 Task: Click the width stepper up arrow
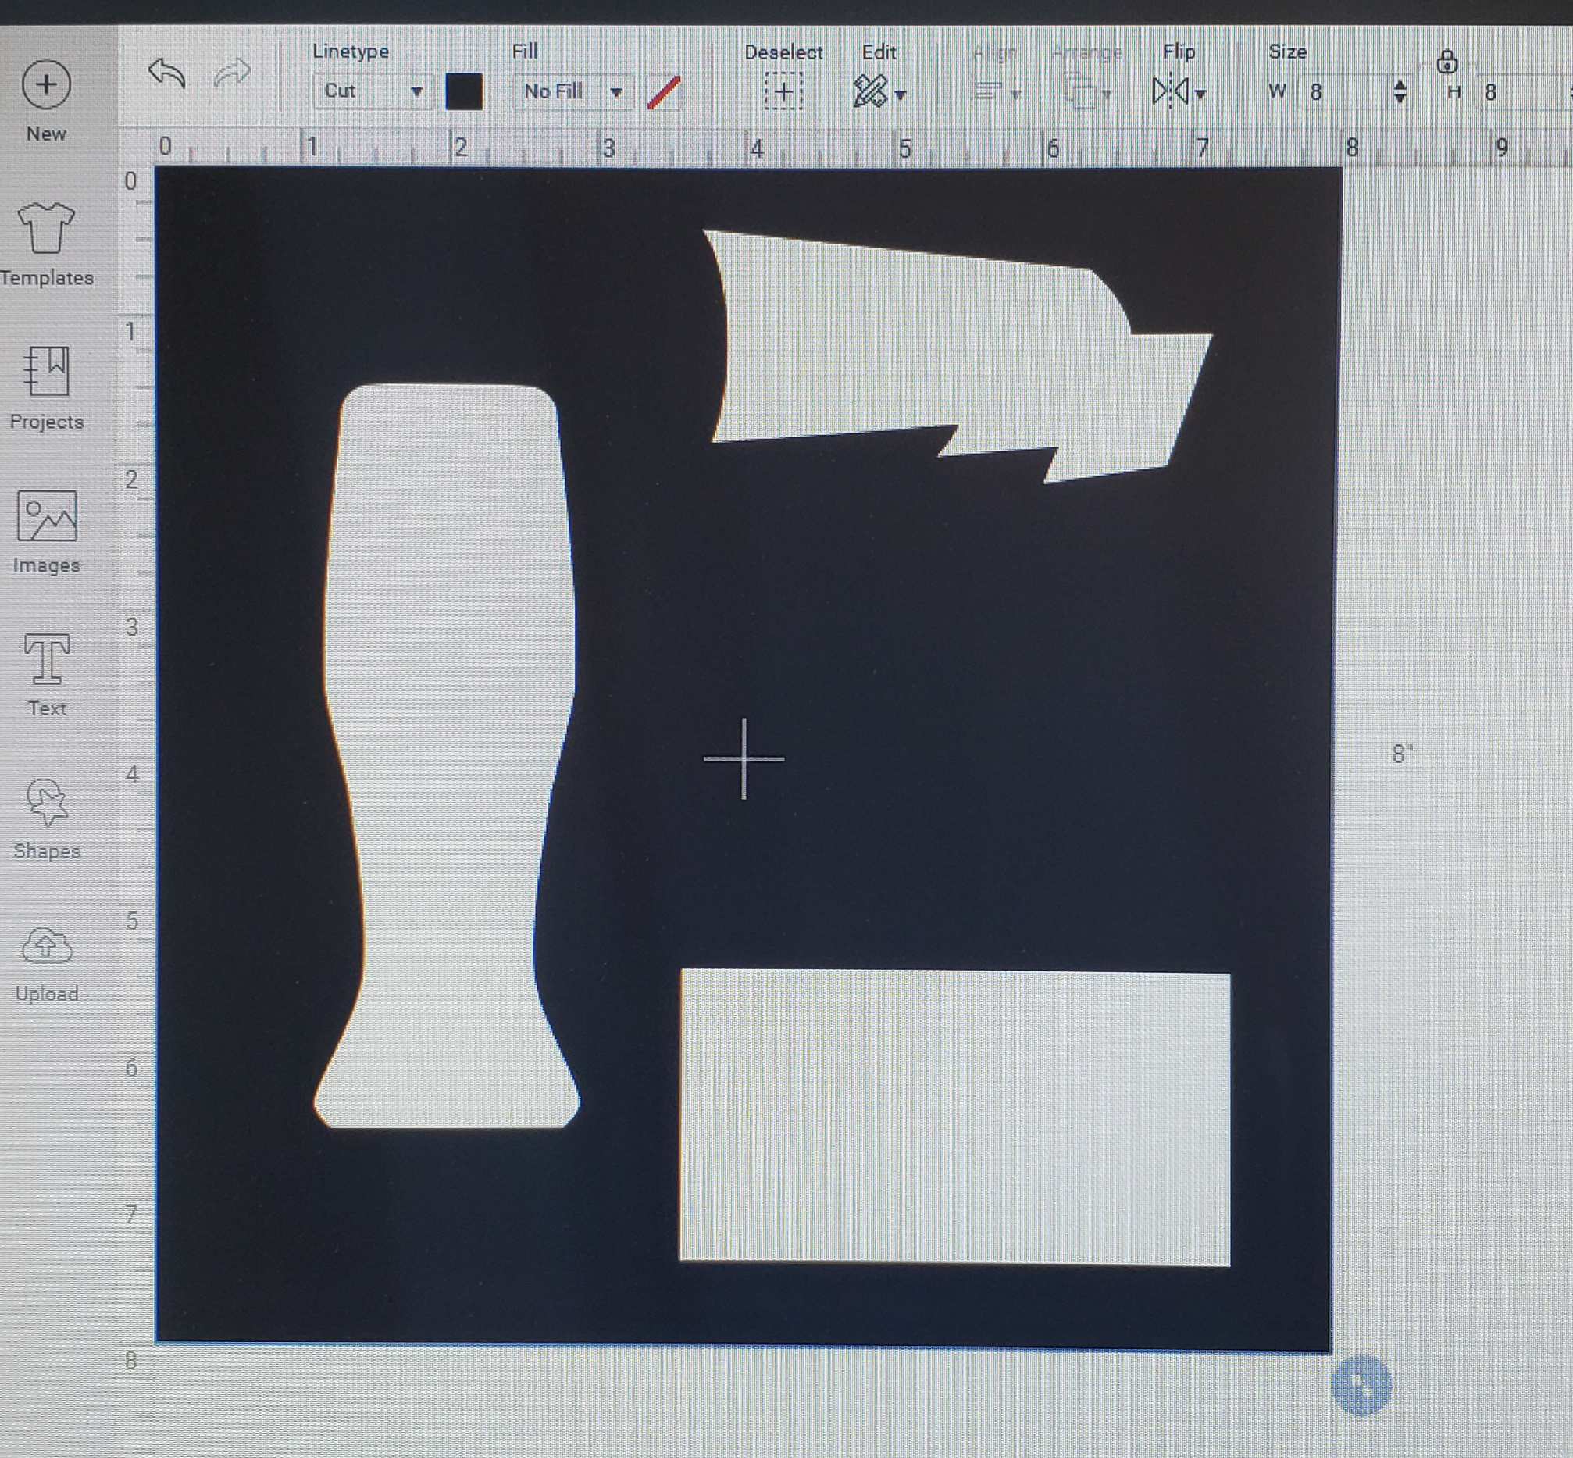point(1400,84)
